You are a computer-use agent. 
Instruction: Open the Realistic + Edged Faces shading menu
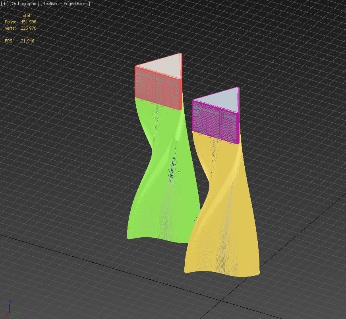(x=65, y=4)
